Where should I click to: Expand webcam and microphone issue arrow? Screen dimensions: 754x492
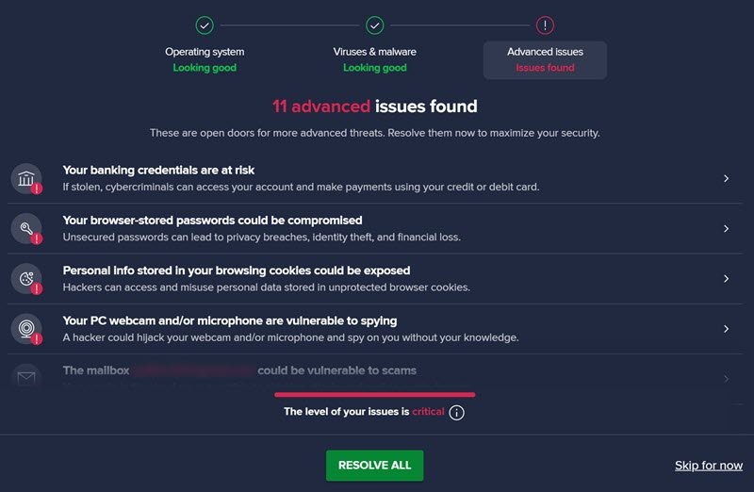(726, 328)
